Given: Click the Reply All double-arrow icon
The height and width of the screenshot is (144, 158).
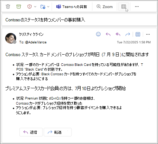Looking at the screenshot, I should [x=118, y=34].
